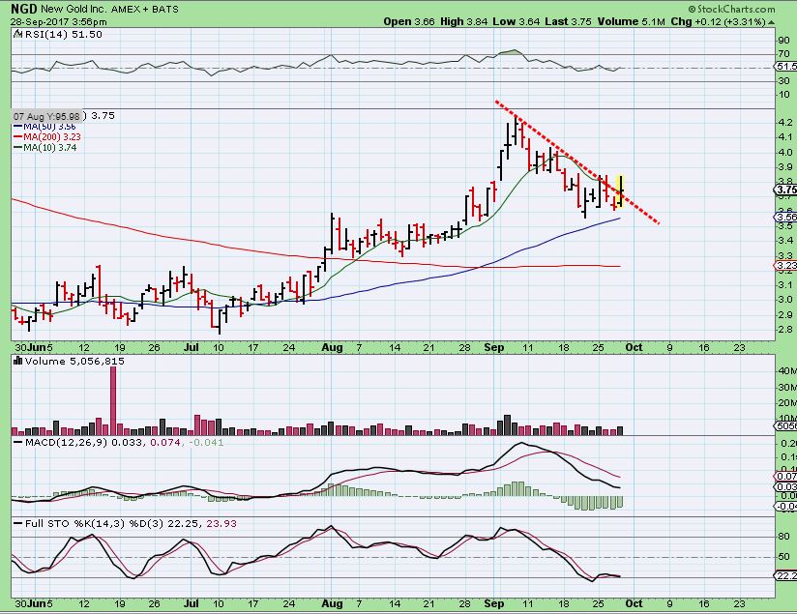Click the blue MA(50) legend line swatch

pos(17,127)
